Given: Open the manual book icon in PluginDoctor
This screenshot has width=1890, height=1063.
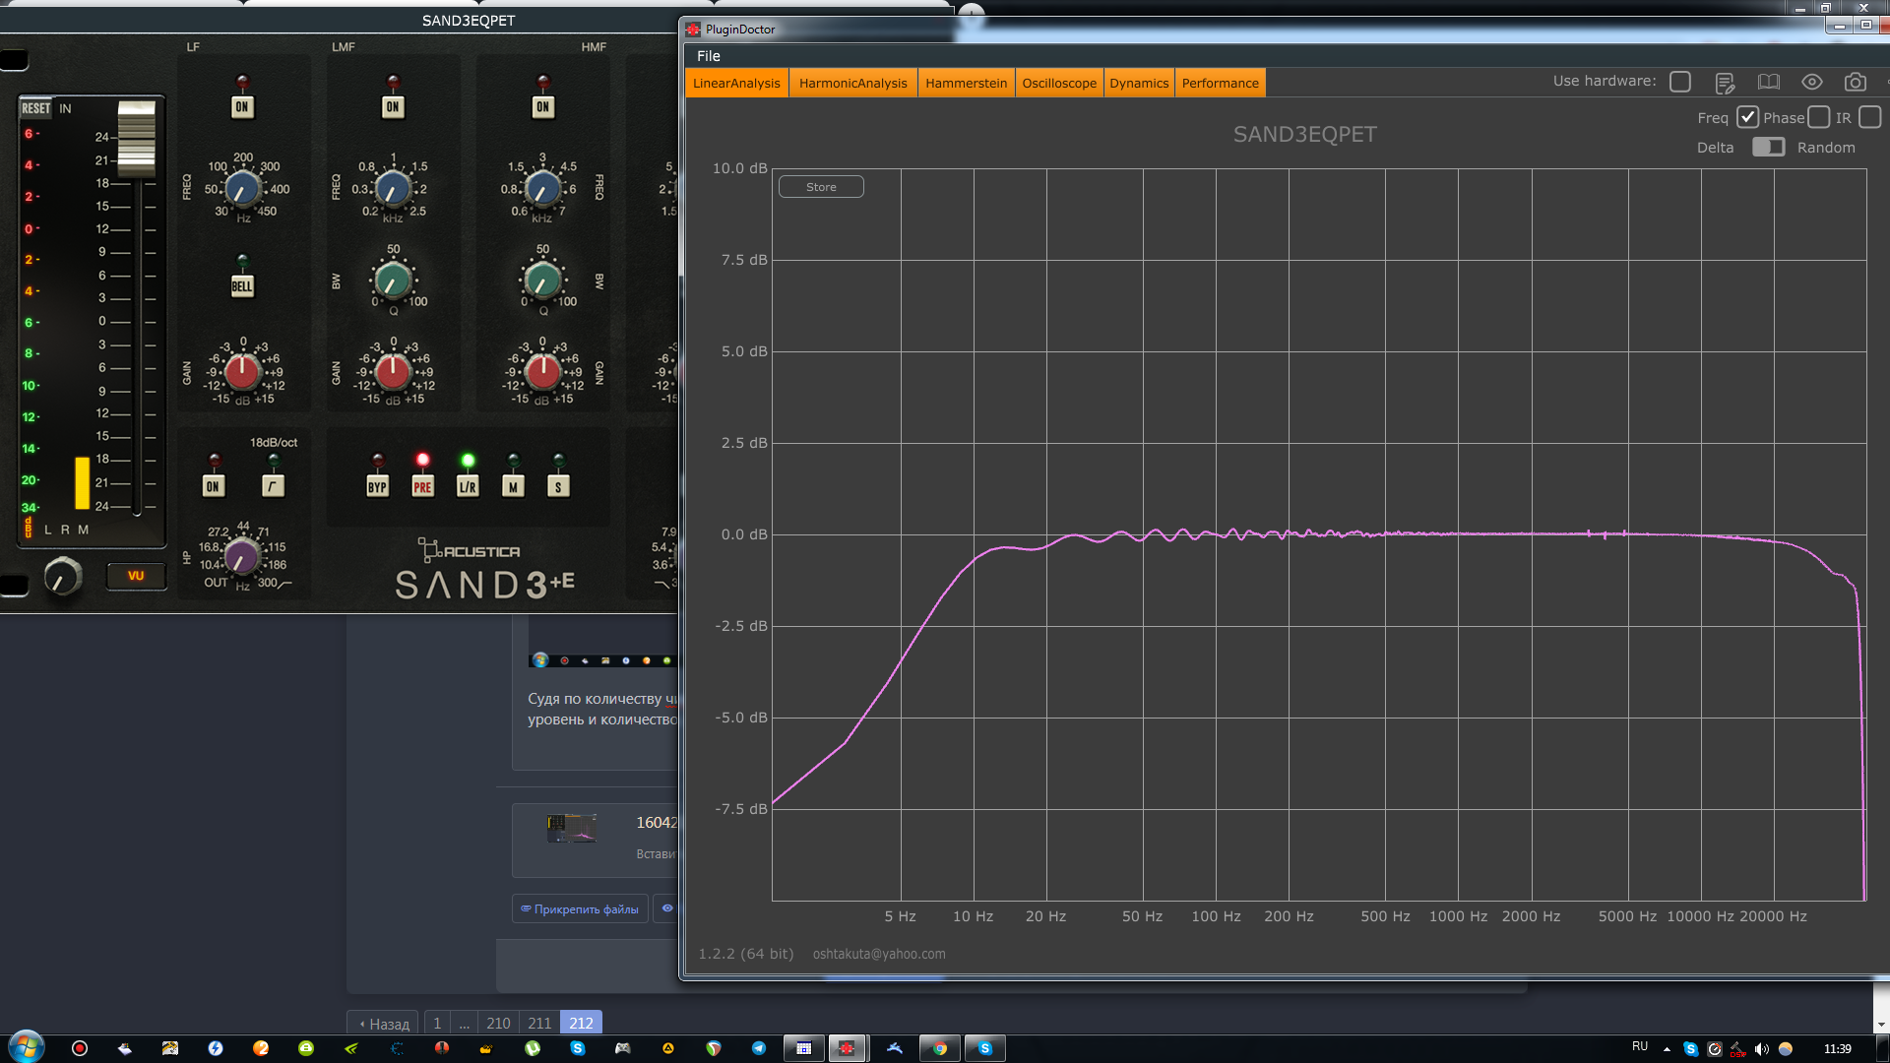Looking at the screenshot, I should tap(1768, 83).
